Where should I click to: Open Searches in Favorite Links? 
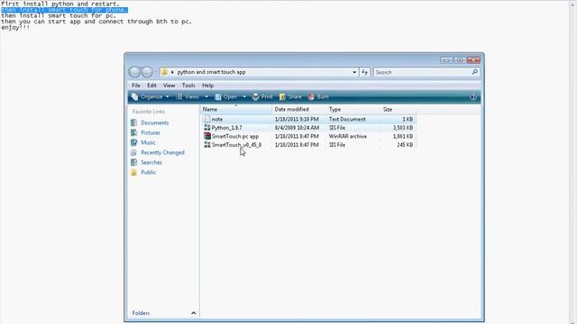coord(151,162)
